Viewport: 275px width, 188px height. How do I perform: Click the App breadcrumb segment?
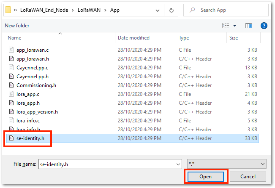(x=115, y=10)
